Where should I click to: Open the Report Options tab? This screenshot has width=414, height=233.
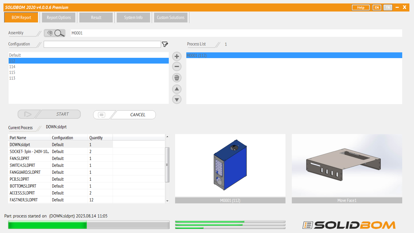[59, 18]
